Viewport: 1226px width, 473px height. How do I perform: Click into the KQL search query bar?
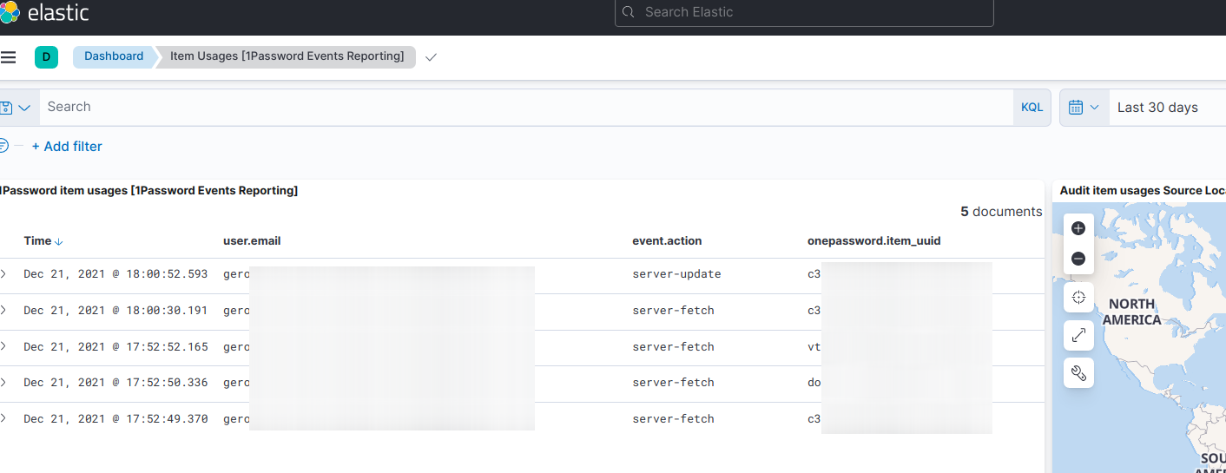(x=526, y=107)
